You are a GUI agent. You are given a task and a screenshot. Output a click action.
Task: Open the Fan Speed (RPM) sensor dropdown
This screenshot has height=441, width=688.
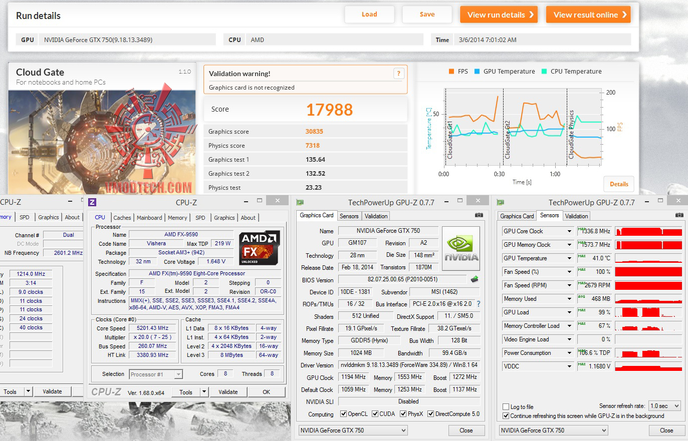tap(569, 285)
